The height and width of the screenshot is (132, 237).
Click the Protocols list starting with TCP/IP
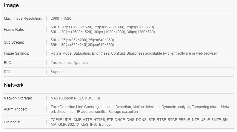tap(139, 122)
